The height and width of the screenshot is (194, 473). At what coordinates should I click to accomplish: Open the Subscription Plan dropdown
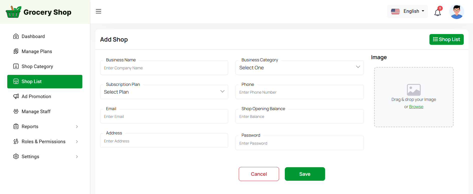pos(164,92)
